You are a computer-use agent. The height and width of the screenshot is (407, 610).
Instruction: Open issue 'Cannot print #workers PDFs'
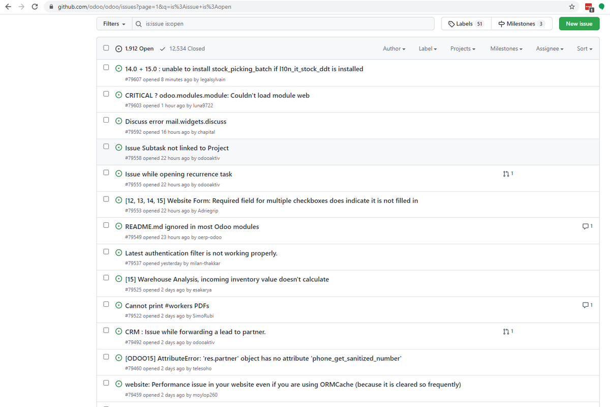pos(167,306)
